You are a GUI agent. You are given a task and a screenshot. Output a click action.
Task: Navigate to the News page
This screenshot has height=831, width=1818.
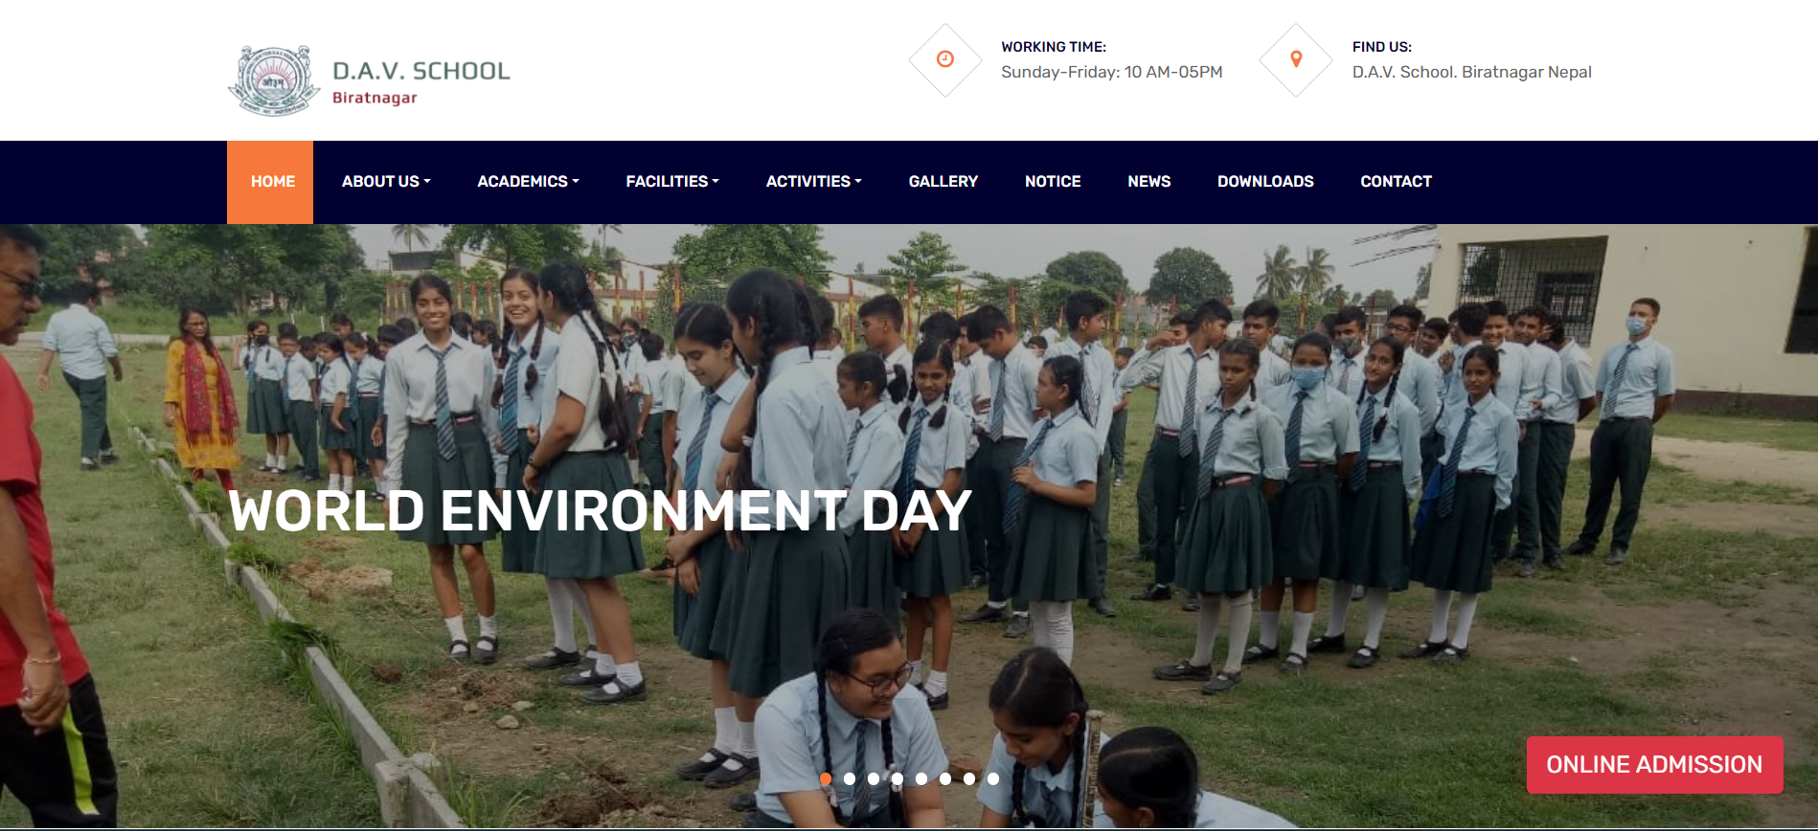pyautogui.click(x=1148, y=182)
